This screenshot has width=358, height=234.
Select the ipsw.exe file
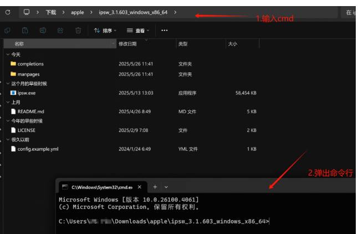tap(27, 93)
